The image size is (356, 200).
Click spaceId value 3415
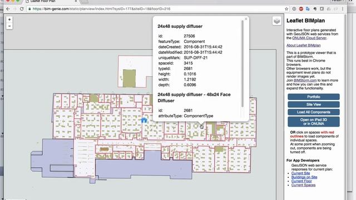coord(188,63)
